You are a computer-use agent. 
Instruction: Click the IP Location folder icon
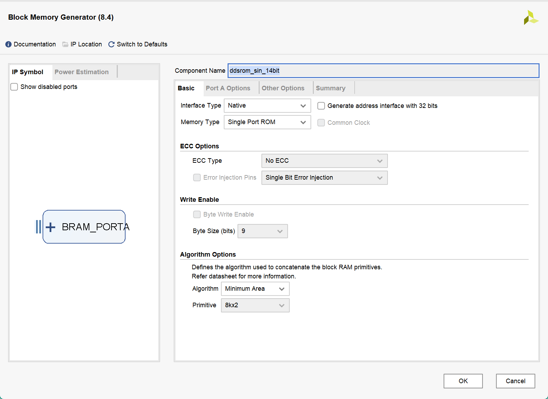[x=65, y=44]
